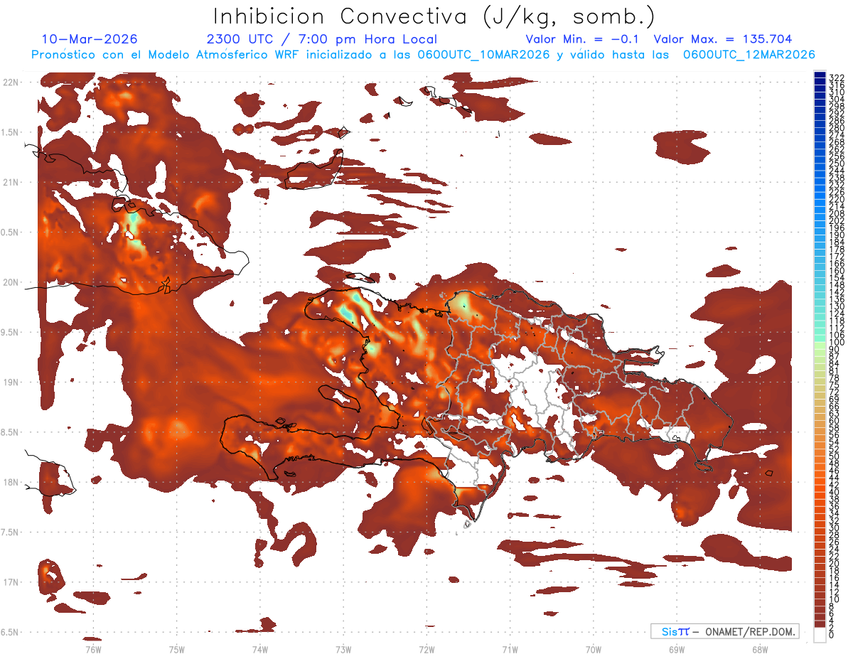Click the "73W" longitude label
Screen dimensions: 853x659
click(343, 649)
